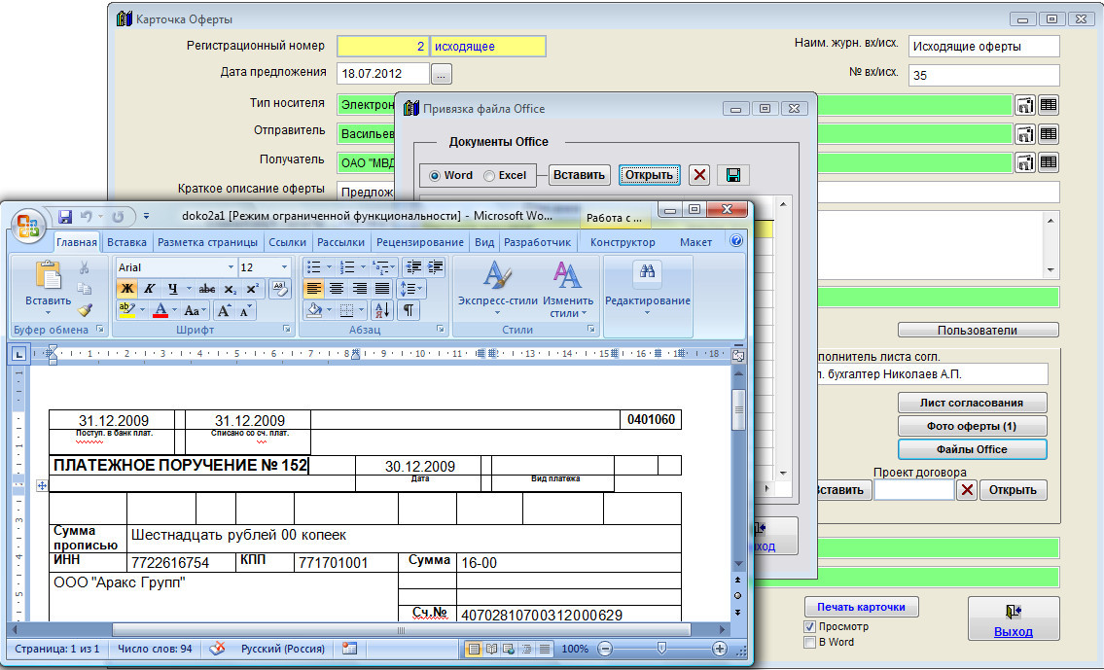Image resolution: width=1104 pixels, height=670 pixels.
Task: Click the italic formatting icon
Action: (x=149, y=289)
